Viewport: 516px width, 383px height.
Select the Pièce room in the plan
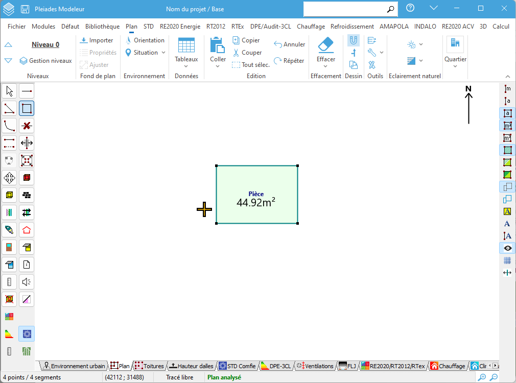[x=256, y=195]
